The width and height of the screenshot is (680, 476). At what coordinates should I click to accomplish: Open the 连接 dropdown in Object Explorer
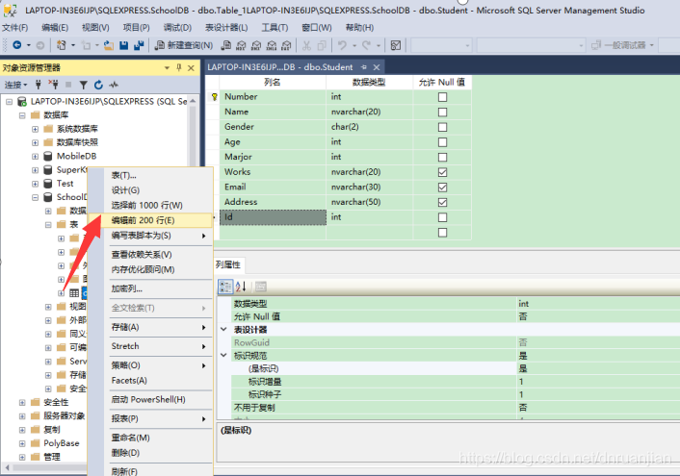[15, 85]
